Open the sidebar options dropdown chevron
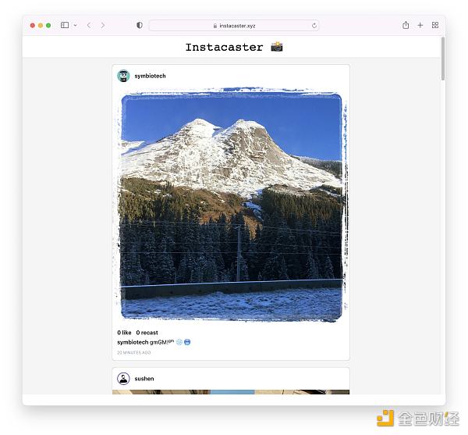The image size is (468, 435). [75, 26]
